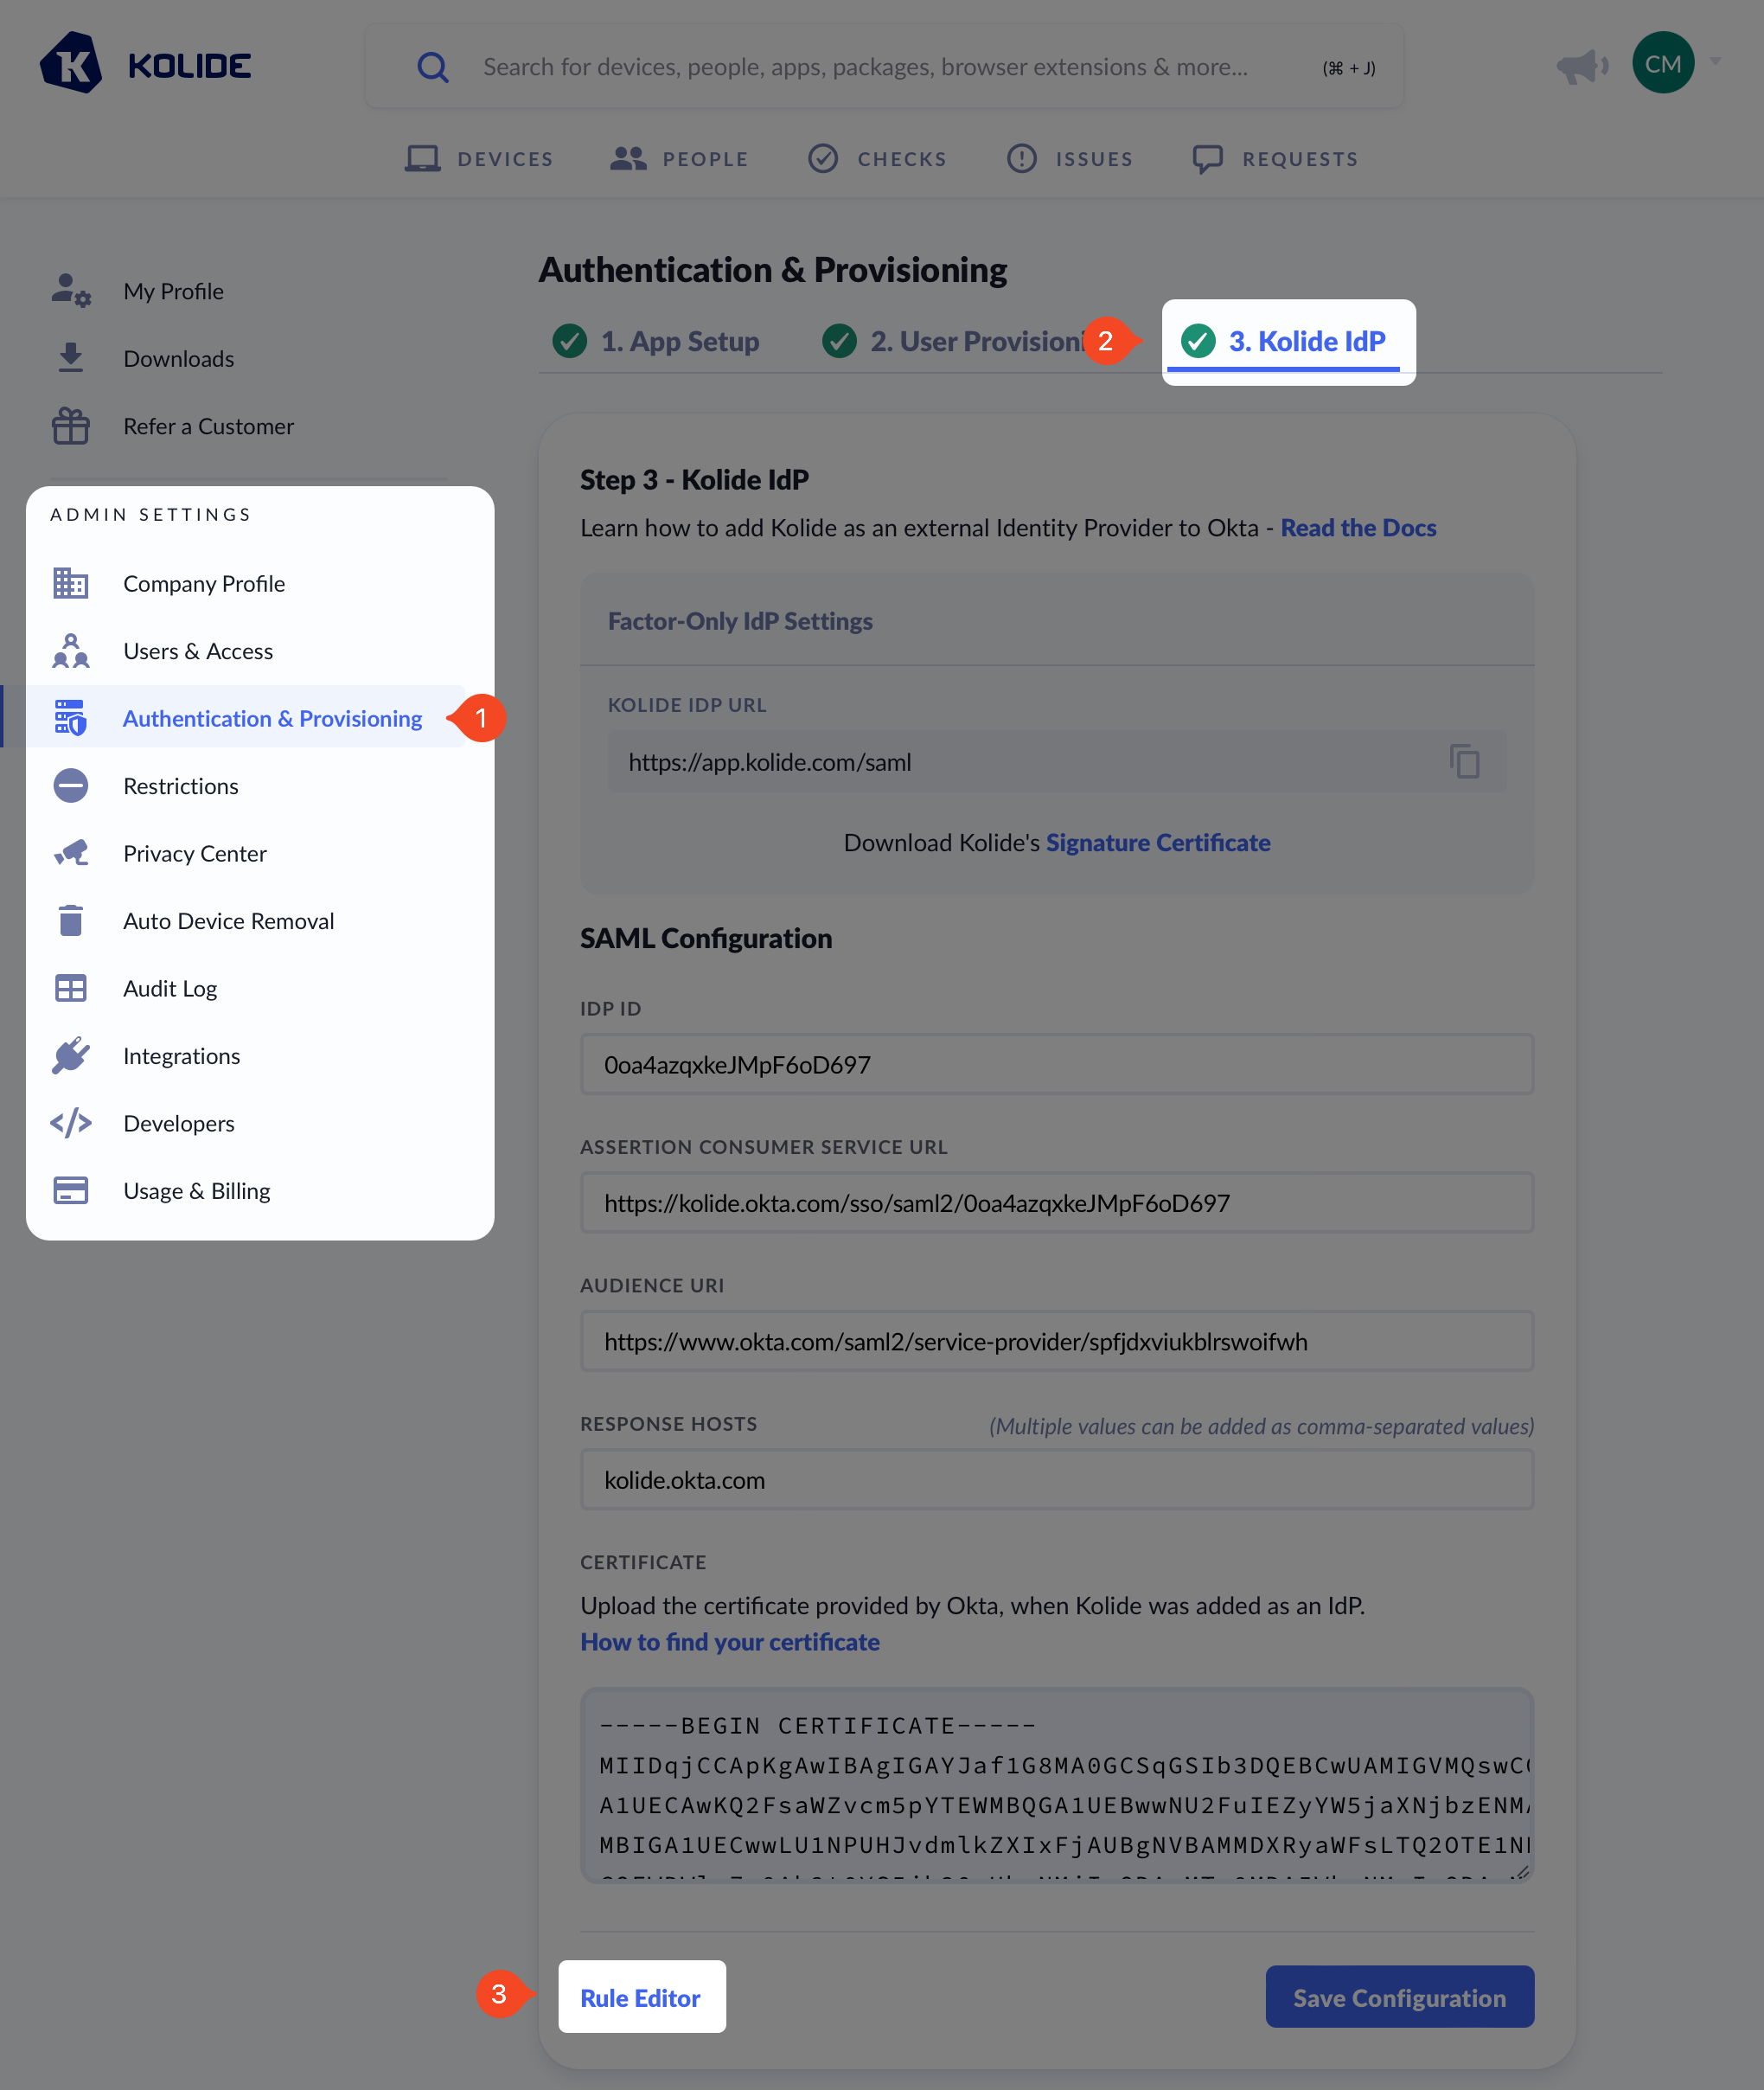Click the People group icon

point(628,158)
